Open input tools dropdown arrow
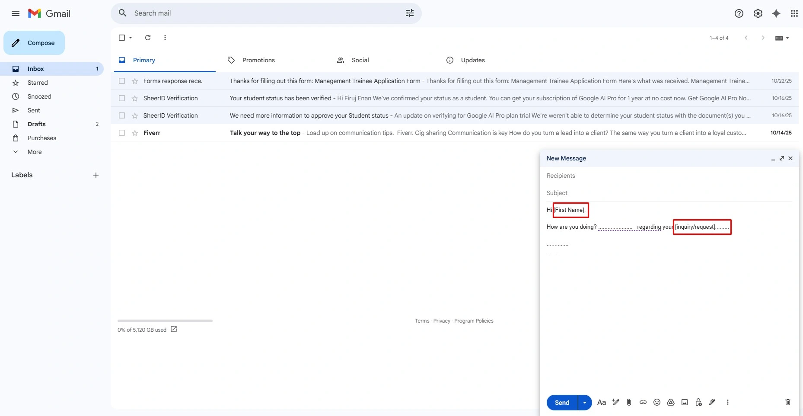The width and height of the screenshot is (803, 416). tap(787, 38)
